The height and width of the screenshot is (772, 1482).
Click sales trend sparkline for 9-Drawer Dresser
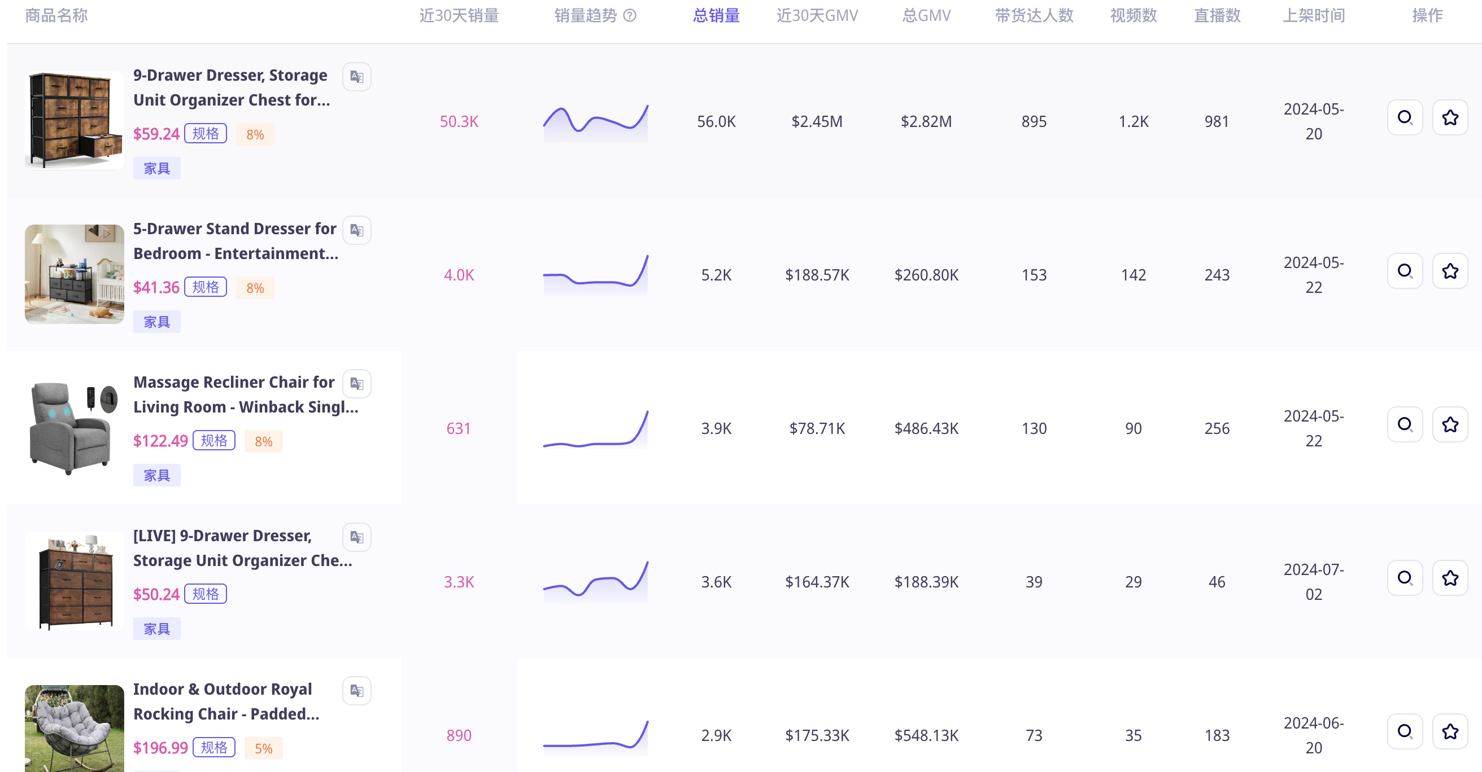(595, 122)
